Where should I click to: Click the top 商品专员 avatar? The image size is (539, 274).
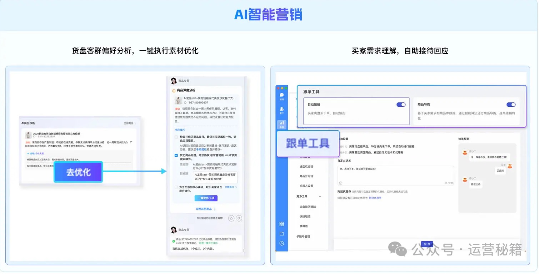[x=174, y=81]
